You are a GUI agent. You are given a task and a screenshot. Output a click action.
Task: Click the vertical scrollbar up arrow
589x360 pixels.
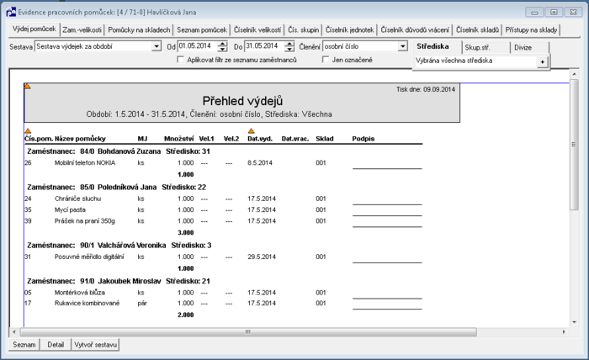574,74
